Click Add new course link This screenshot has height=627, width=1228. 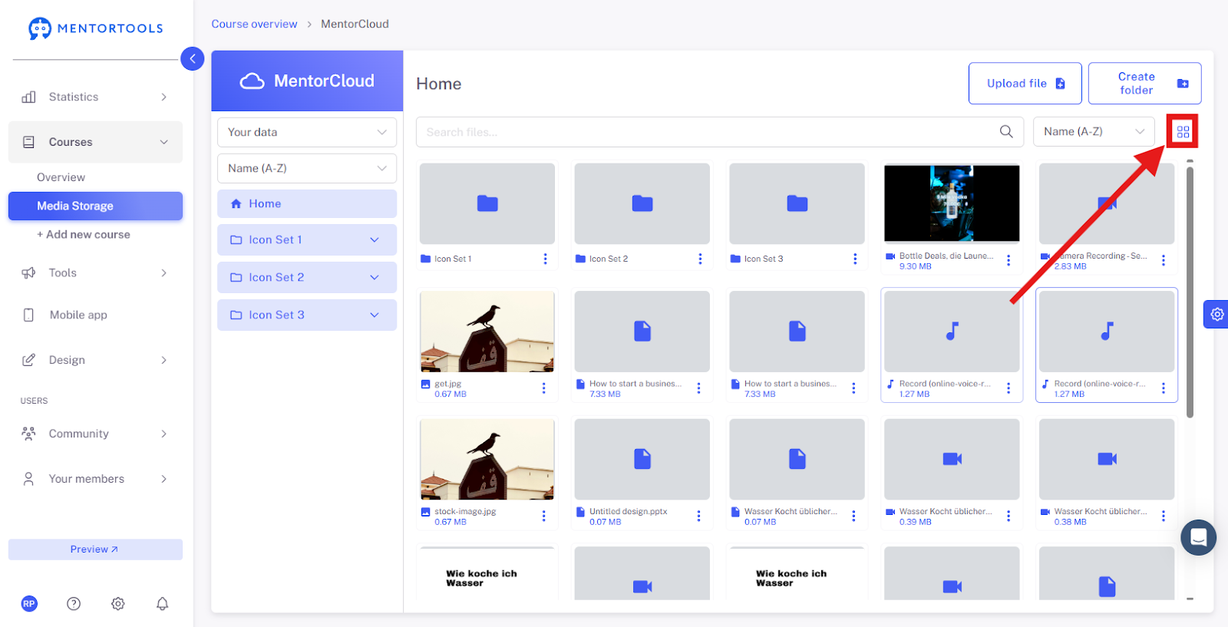84,235
